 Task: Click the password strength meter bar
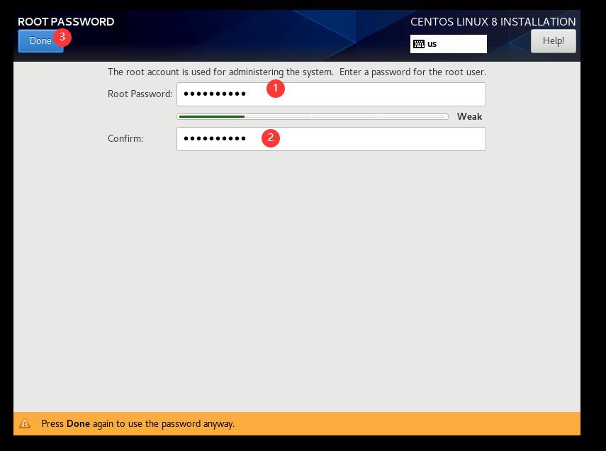pos(312,116)
